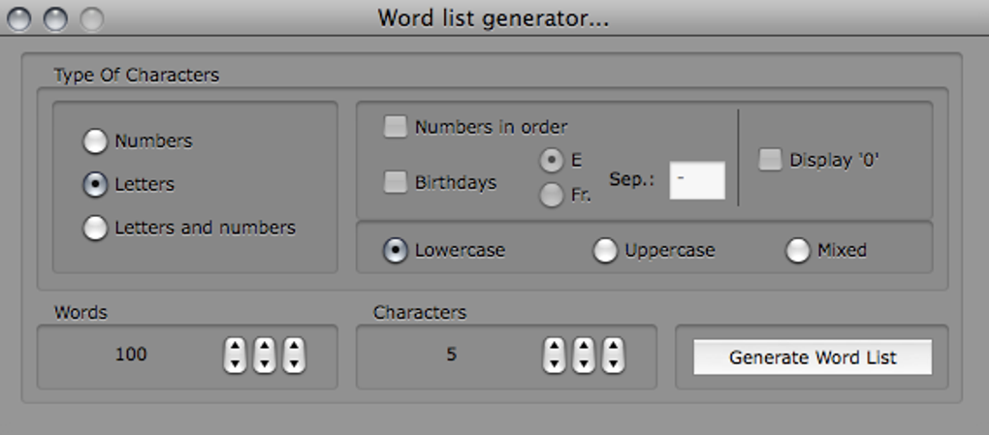This screenshot has width=989, height=435.
Task: Click the Sep. separator text field
Action: (x=696, y=180)
